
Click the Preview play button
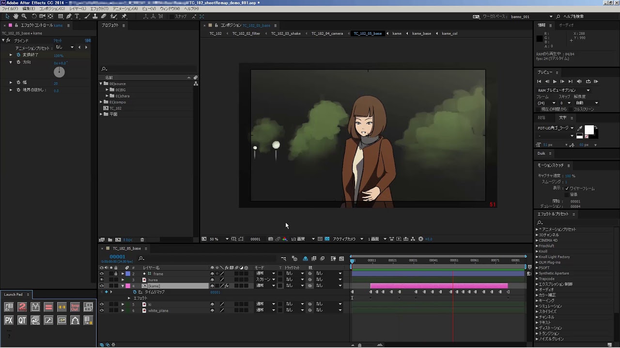(555, 81)
